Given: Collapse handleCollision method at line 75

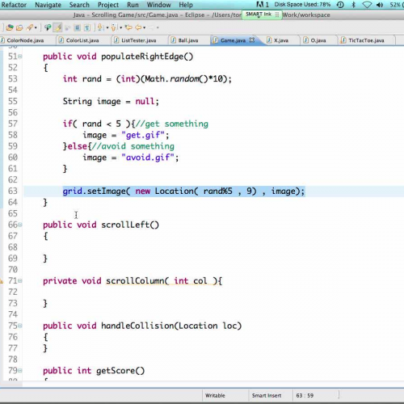Looking at the screenshot, I should point(20,326).
